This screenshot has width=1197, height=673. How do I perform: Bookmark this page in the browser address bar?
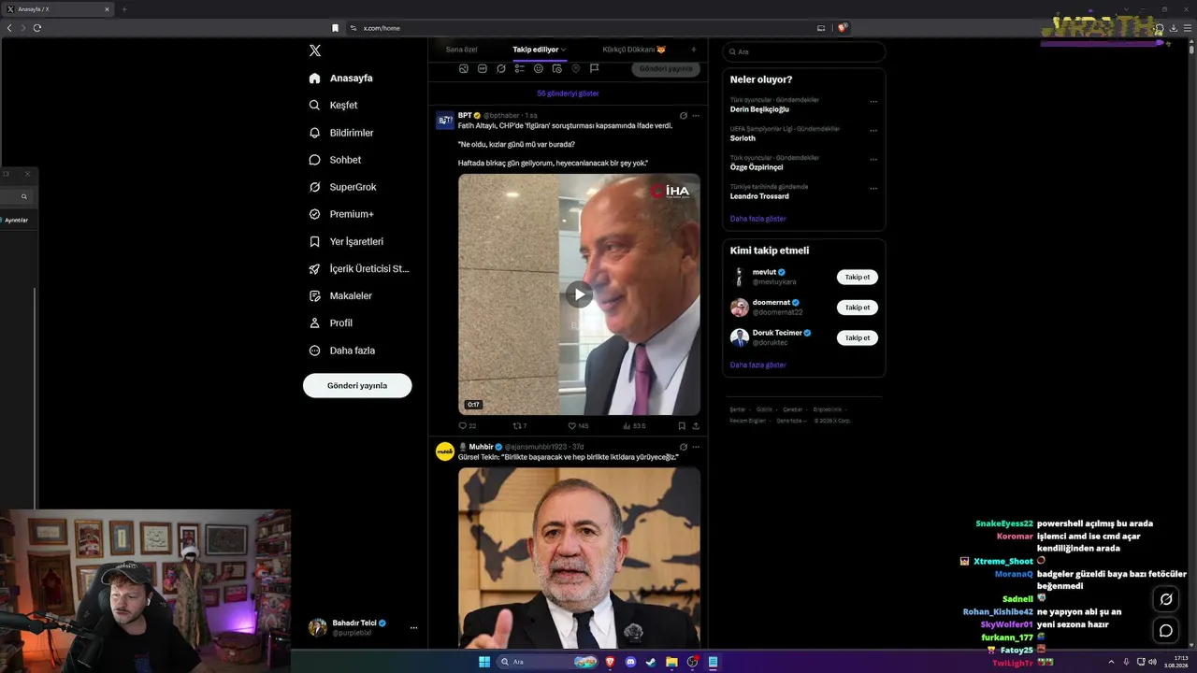[x=335, y=28]
